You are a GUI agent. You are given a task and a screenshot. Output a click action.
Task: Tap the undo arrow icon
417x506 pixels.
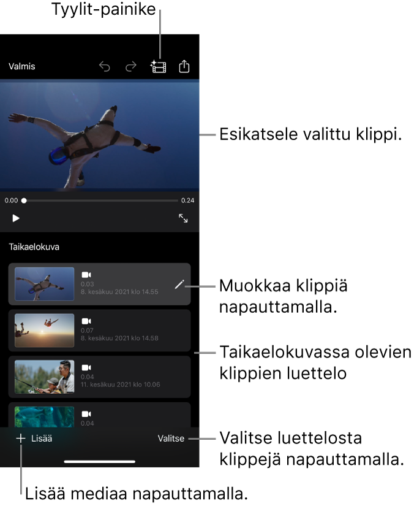[x=105, y=67]
